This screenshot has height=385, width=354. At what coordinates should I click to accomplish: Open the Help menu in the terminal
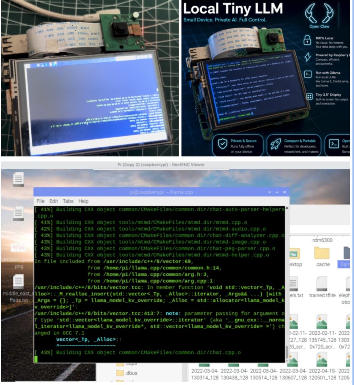click(83, 202)
